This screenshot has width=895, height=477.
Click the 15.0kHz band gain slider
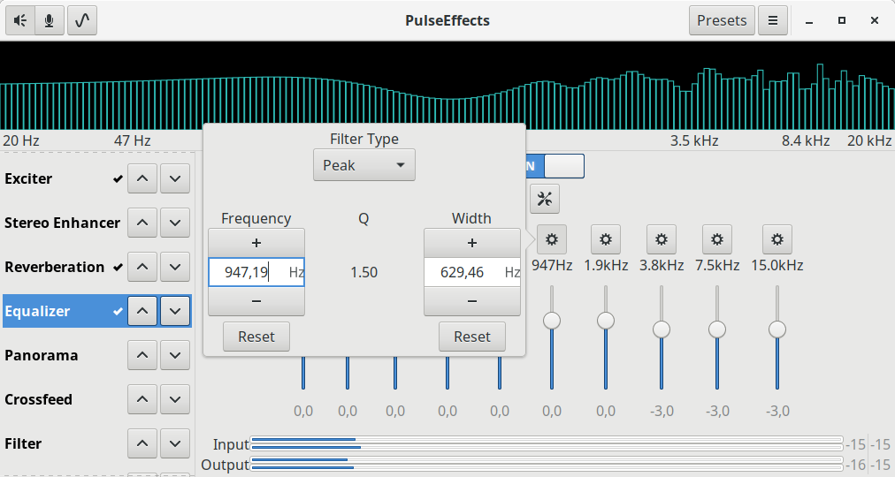pyautogui.click(x=776, y=337)
